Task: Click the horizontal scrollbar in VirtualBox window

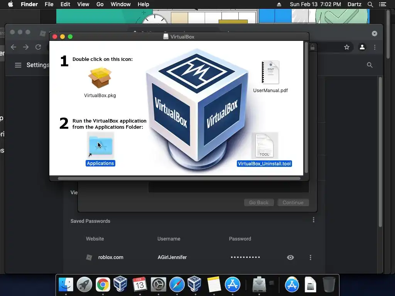Action: (x=179, y=178)
